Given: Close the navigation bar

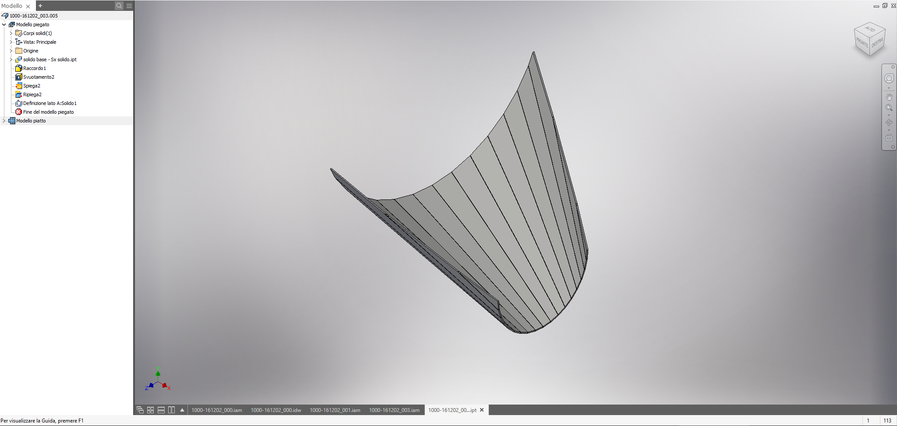Looking at the screenshot, I should [893, 67].
